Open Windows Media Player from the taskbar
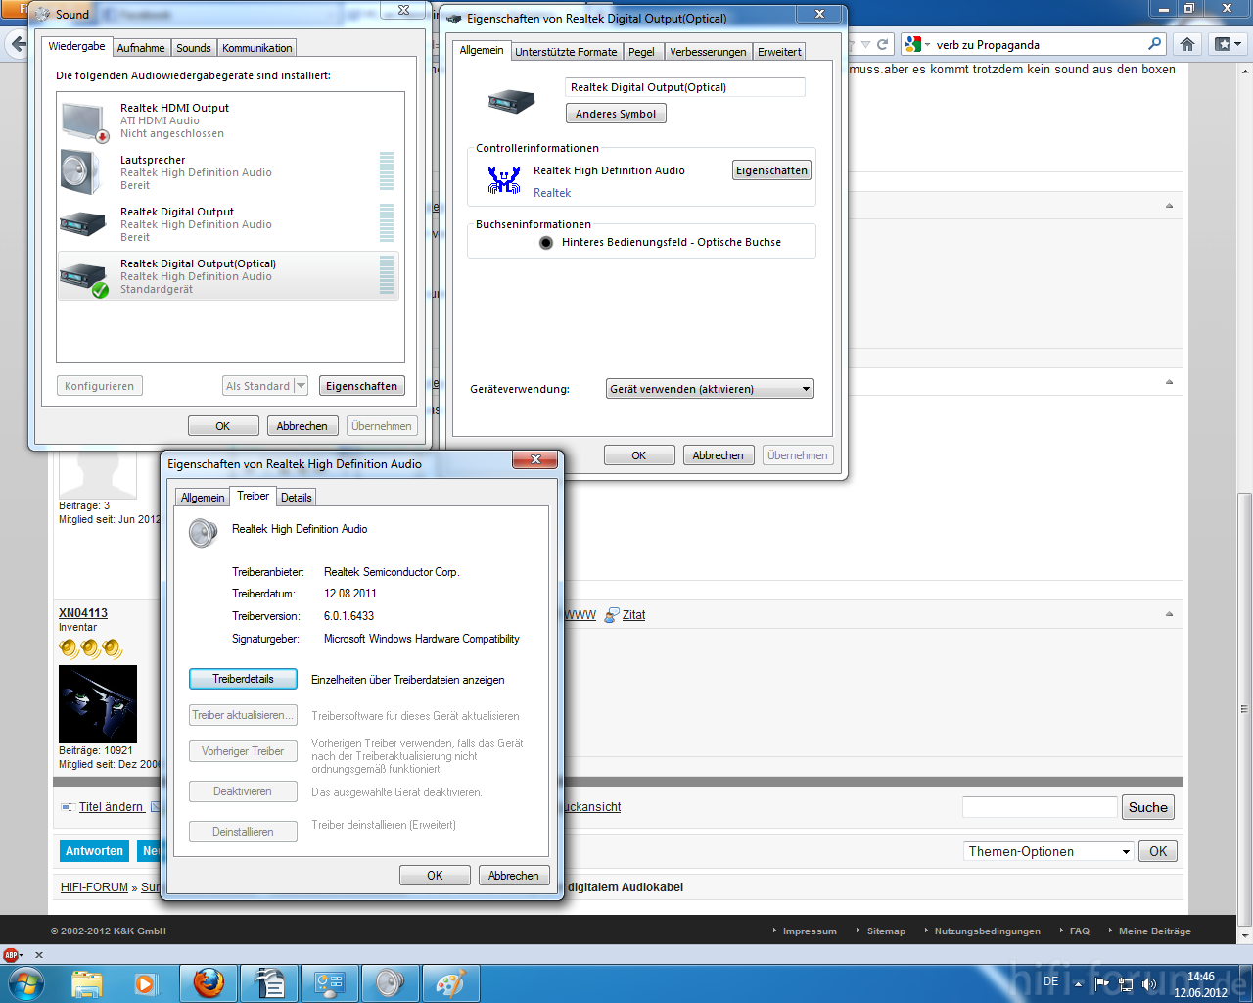The width and height of the screenshot is (1253, 1003). point(145,982)
